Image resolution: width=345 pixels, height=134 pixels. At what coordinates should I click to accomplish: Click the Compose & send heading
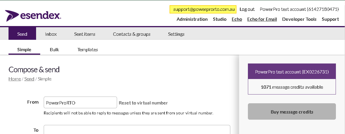coord(34,70)
